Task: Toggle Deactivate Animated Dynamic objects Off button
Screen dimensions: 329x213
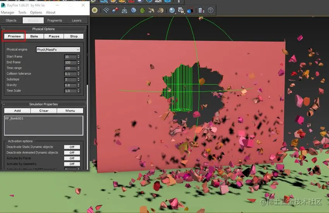Action: click(x=72, y=153)
